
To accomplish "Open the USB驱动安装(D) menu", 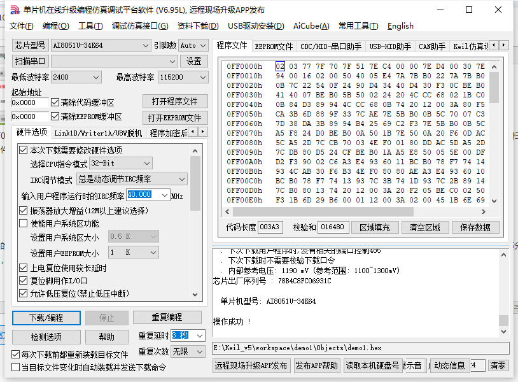I will pyautogui.click(x=256, y=26).
